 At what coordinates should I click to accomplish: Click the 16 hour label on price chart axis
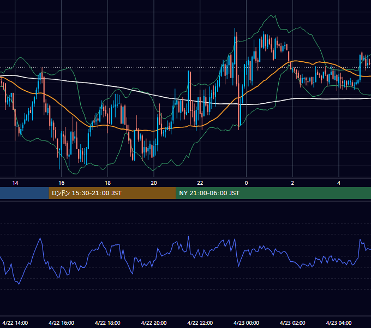coord(61,183)
